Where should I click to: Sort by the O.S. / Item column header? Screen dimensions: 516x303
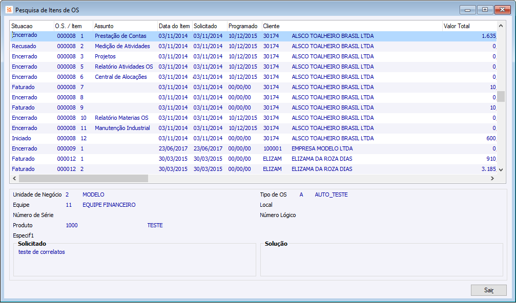click(73, 26)
